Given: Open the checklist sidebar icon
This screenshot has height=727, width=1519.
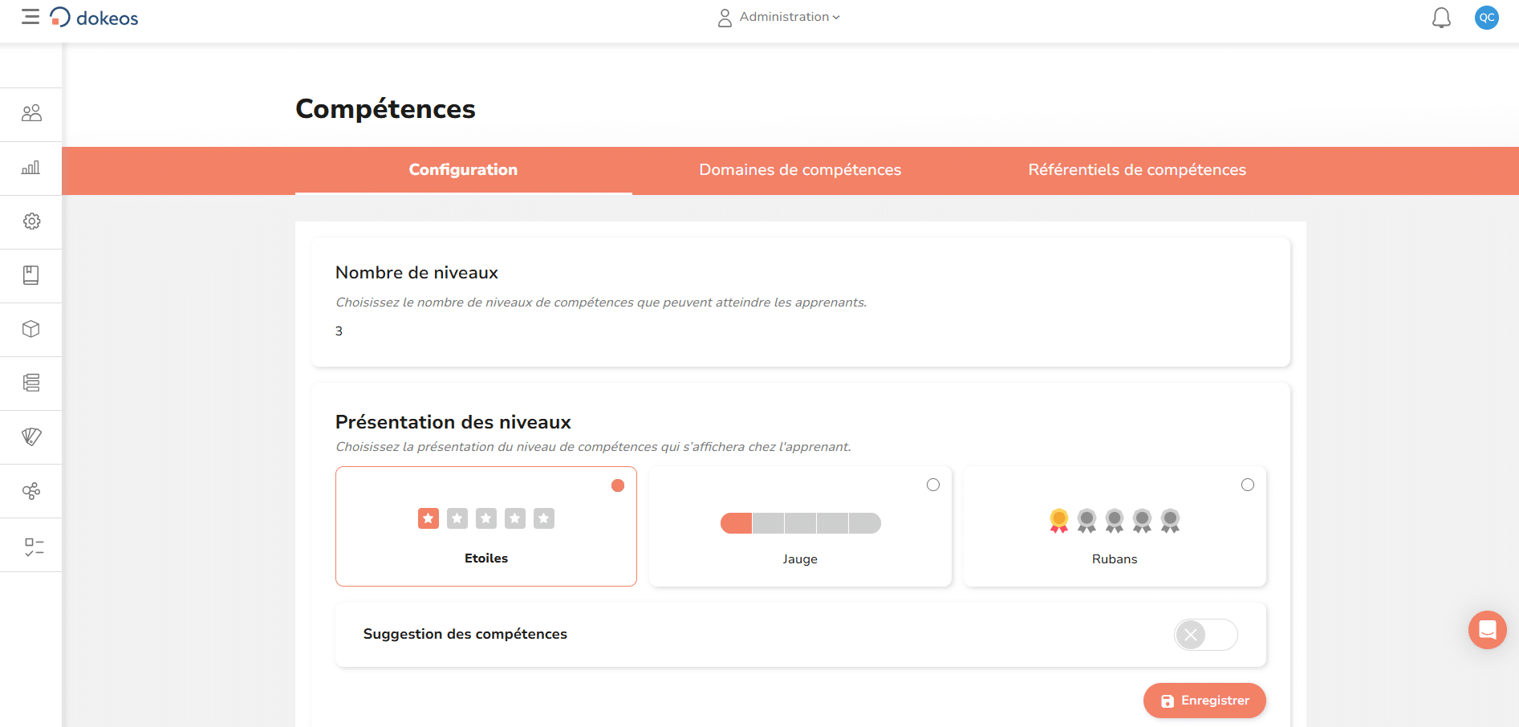Looking at the screenshot, I should click(34, 547).
